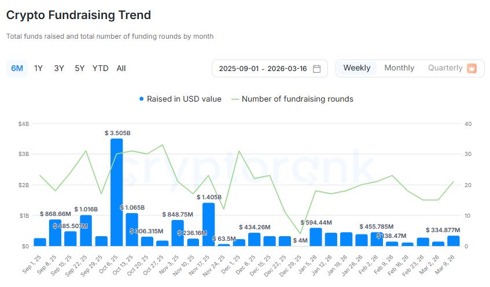Select the Weekly interval tab
This screenshot has width=490, height=287.
(x=357, y=68)
